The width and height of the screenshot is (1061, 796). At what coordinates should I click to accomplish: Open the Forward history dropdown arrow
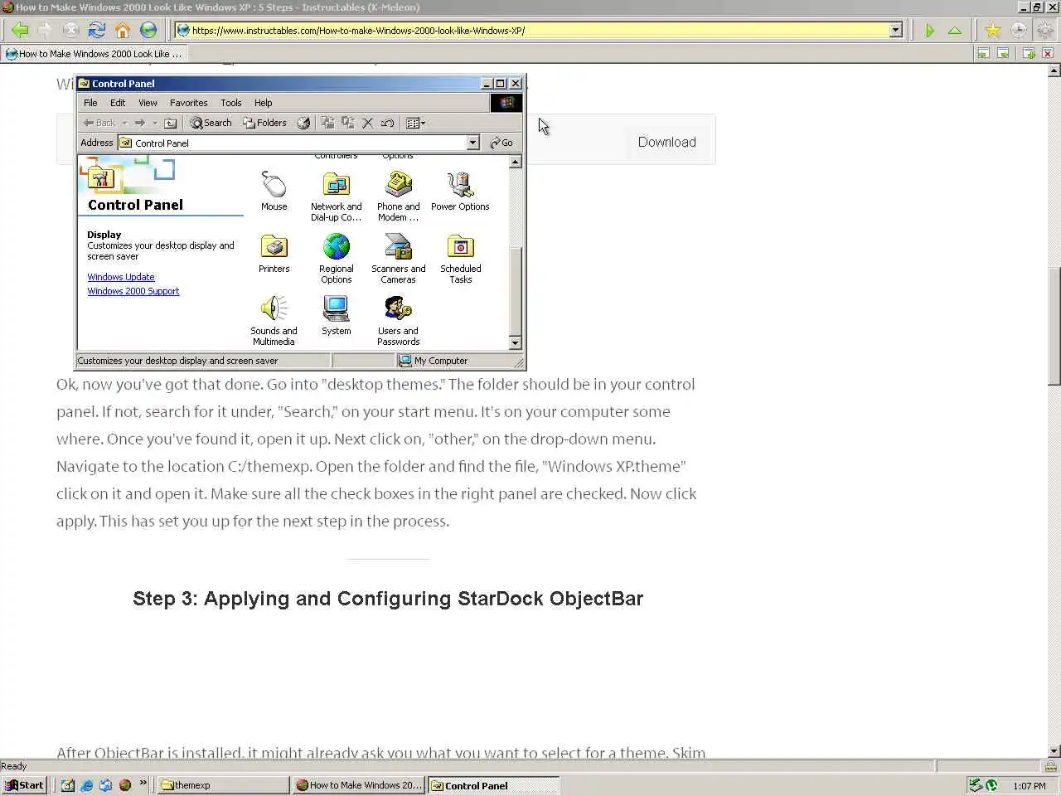(x=154, y=123)
